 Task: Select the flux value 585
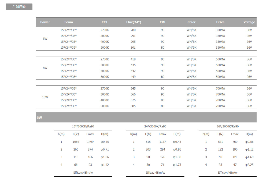[133, 106]
